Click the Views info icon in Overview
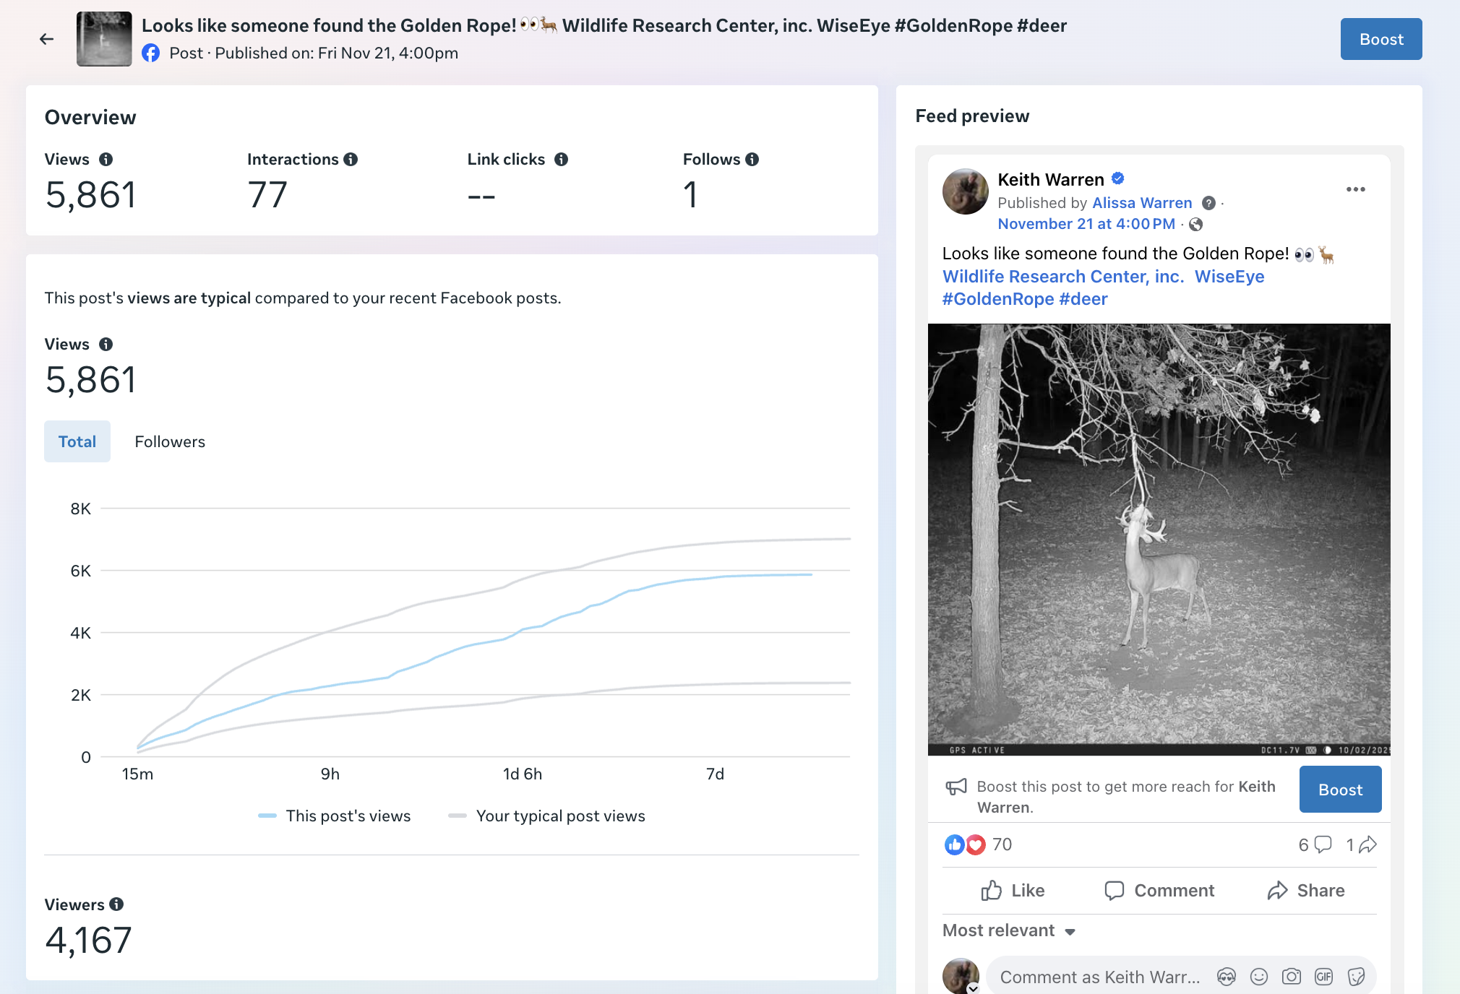The height and width of the screenshot is (994, 1460). click(106, 160)
